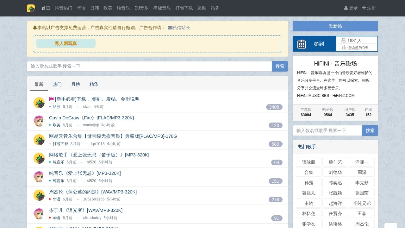The image size is (405, 228).
Task: Click 秀人网写真 ad button
Action: click(66, 43)
